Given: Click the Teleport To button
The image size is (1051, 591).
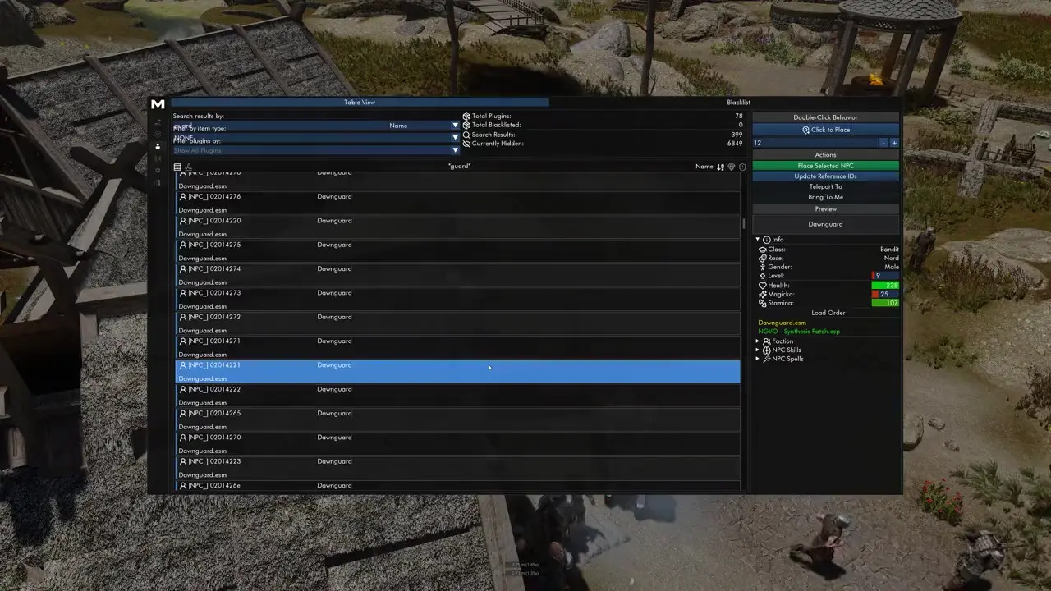Looking at the screenshot, I should point(825,186).
